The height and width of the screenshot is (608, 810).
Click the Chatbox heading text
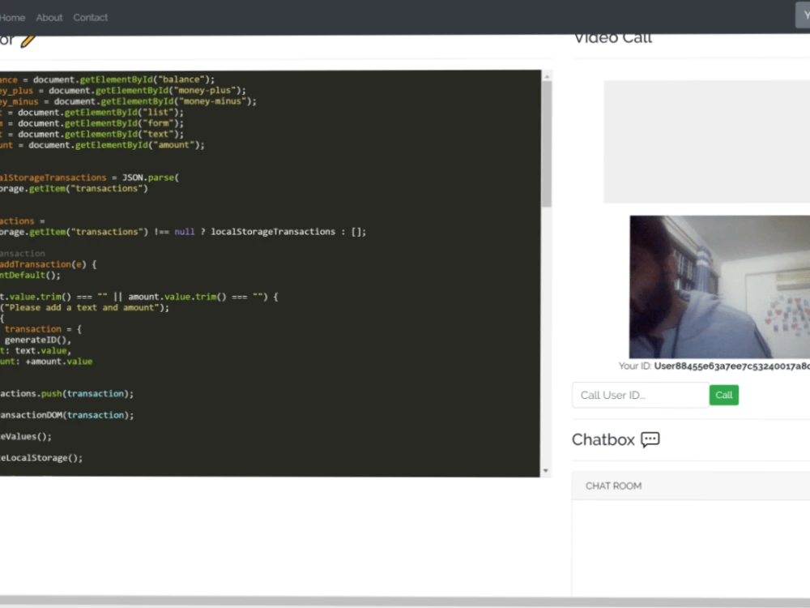[x=603, y=440]
